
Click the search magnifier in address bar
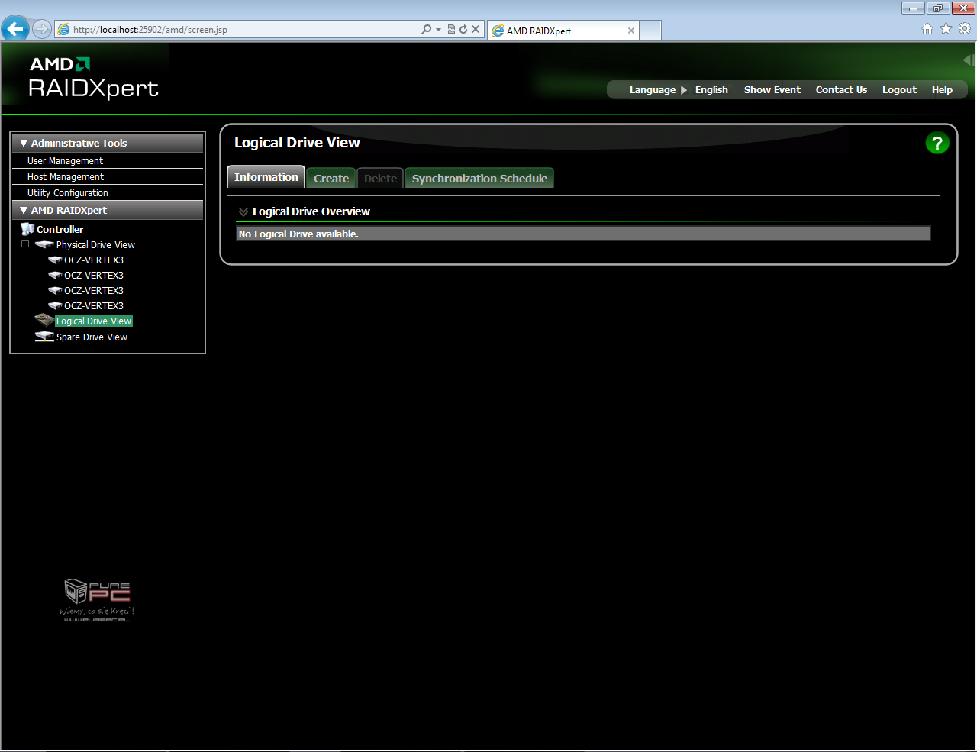[x=426, y=29]
